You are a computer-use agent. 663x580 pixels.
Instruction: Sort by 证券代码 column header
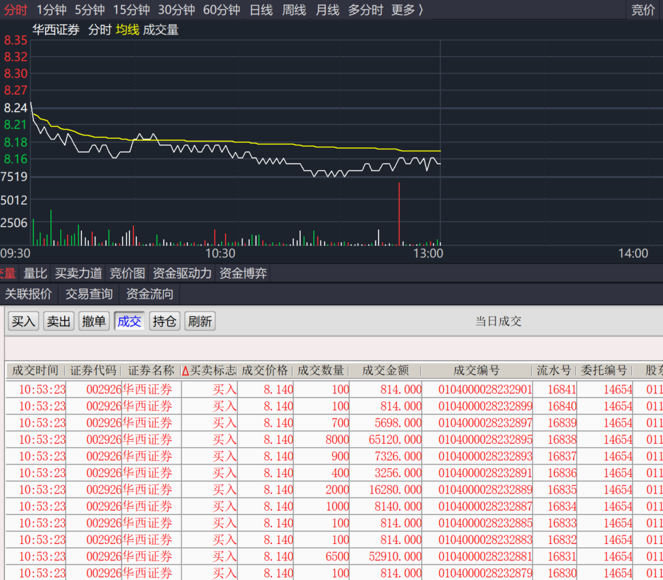[x=93, y=371]
